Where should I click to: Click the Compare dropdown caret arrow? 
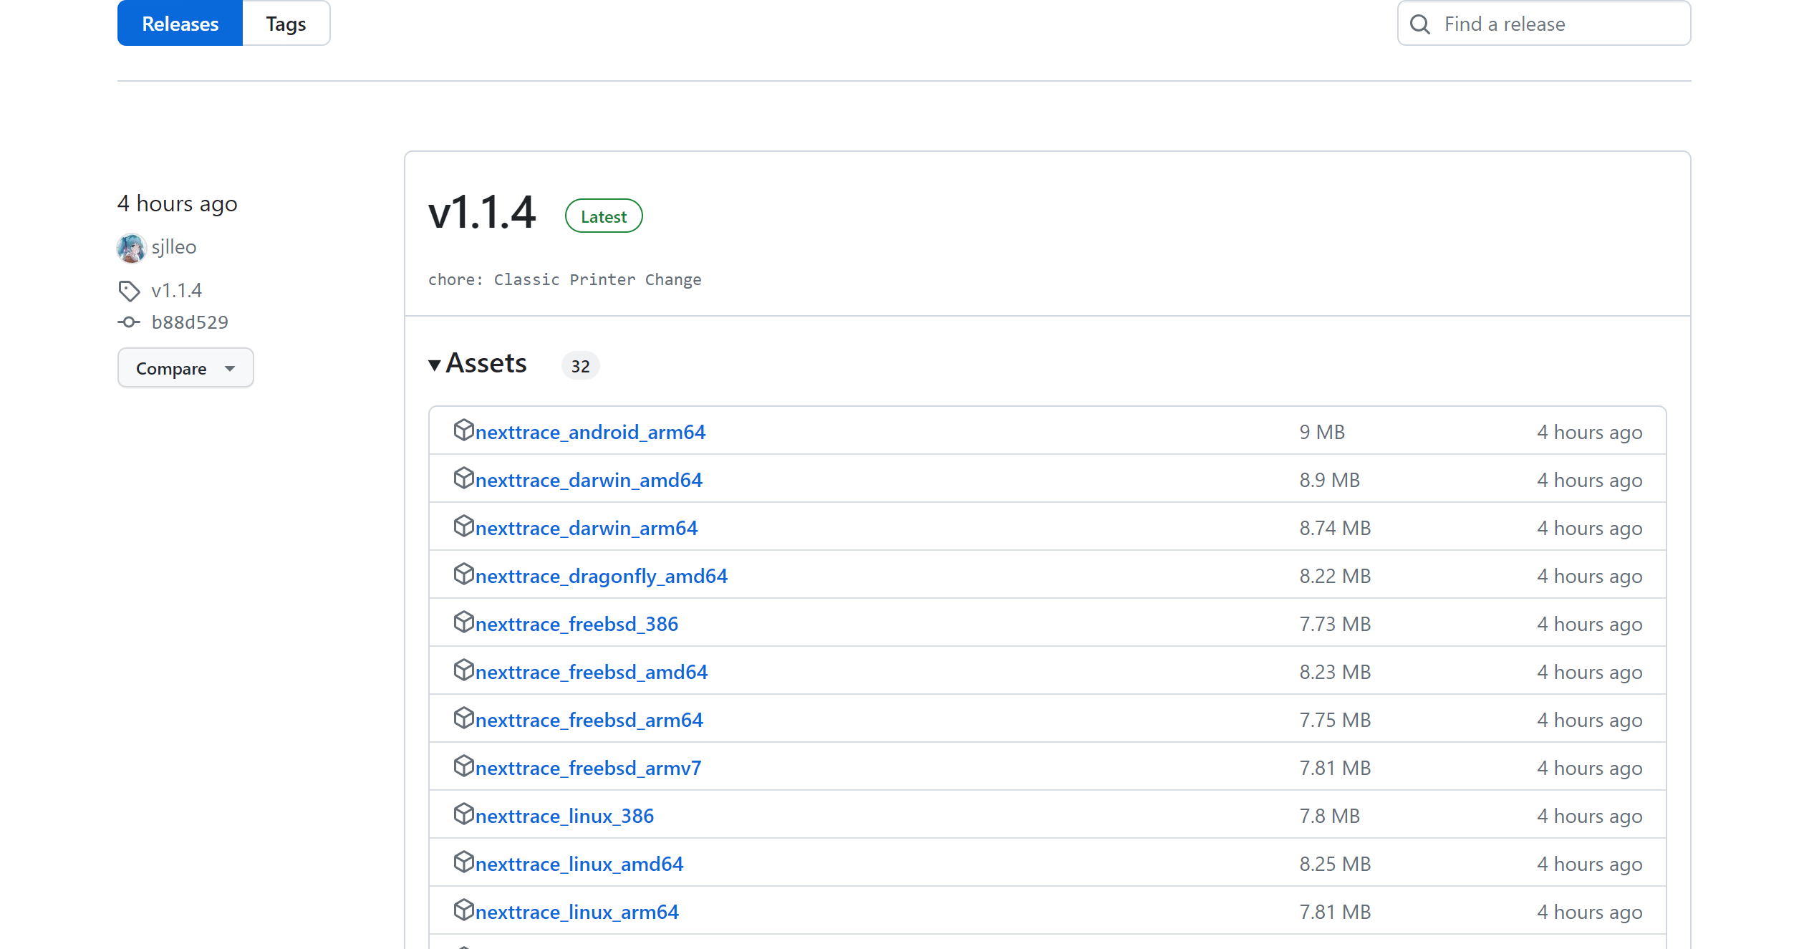coord(230,368)
